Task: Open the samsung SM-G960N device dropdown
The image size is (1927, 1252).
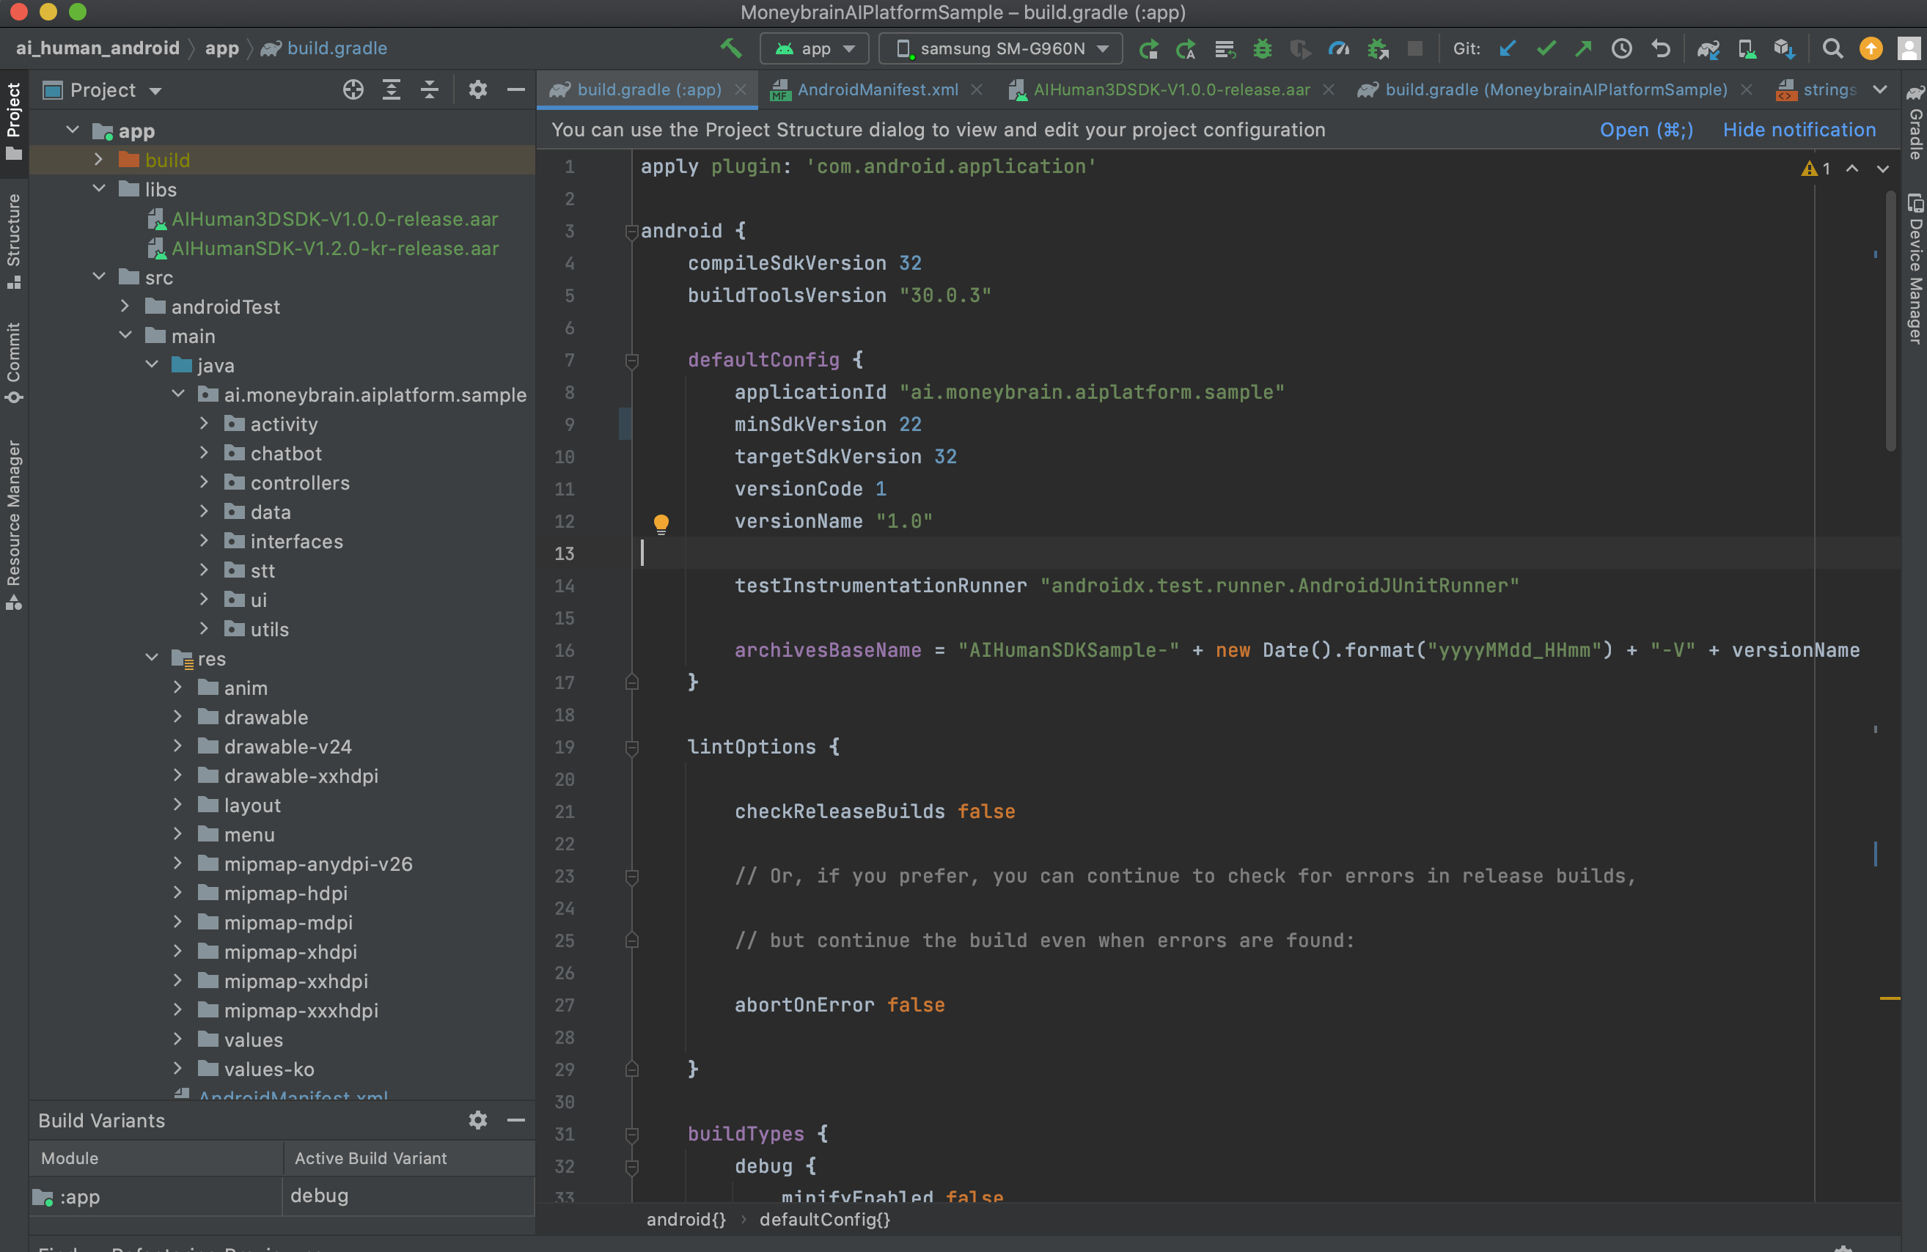Action: [1001, 48]
